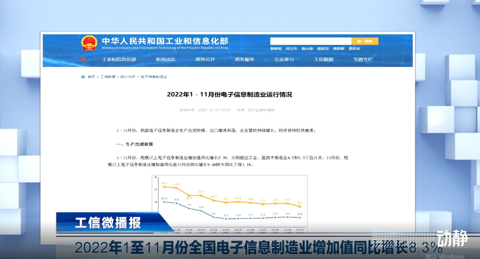The width and height of the screenshot is (480, 259).
Task: Click the home icon in breadcrumb
Action: [x=83, y=77]
